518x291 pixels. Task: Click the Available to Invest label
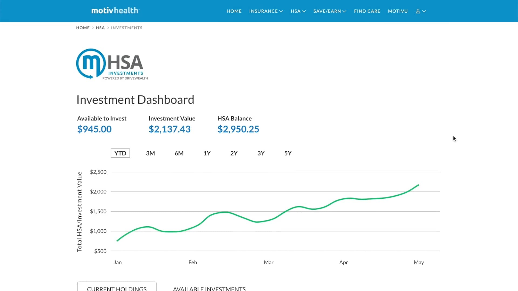click(102, 119)
